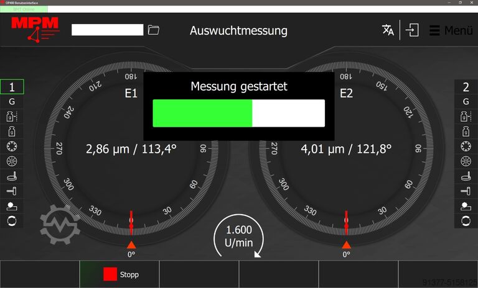Click the white name input field
The height and width of the screenshot is (288, 478).
coord(107,30)
